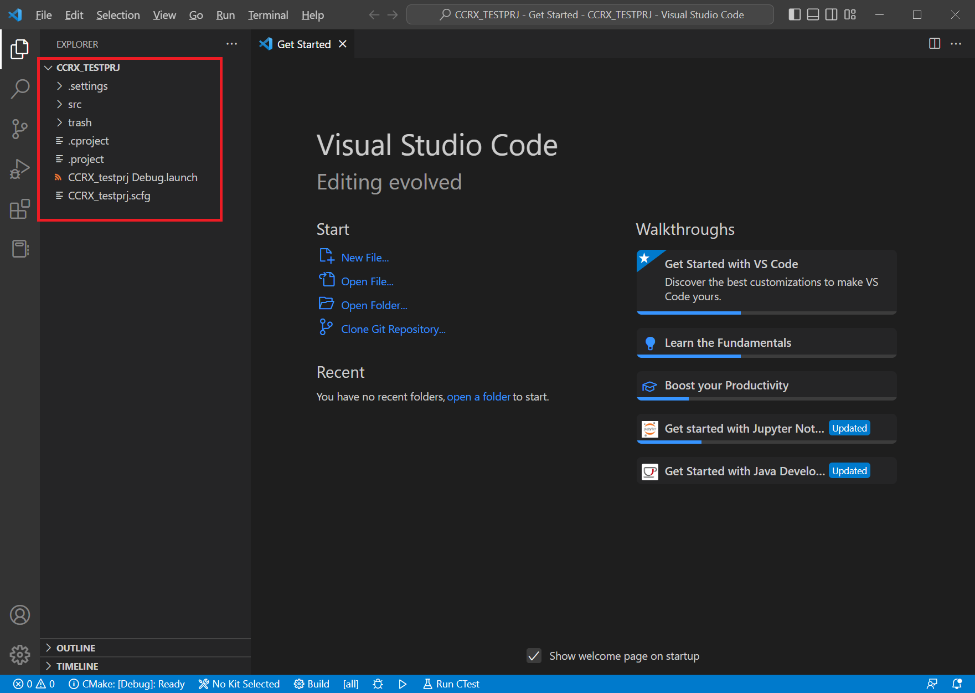
Task: Expand the .settings folder
Action: pos(87,86)
